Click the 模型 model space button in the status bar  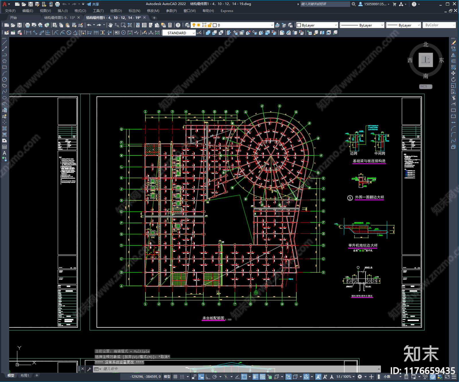167,377
